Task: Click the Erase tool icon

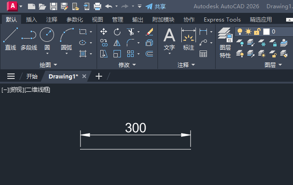Action: click(150, 32)
